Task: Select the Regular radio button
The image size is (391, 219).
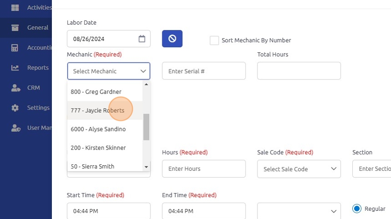Action: coord(357,209)
